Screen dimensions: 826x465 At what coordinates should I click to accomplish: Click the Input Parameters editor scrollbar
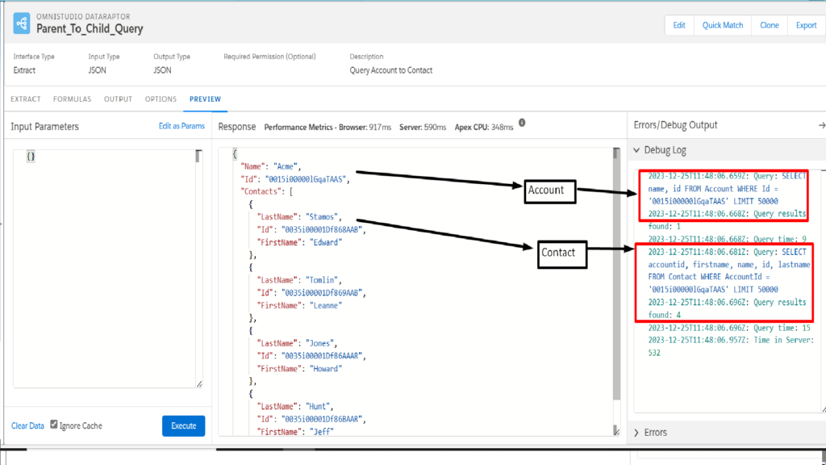click(198, 157)
